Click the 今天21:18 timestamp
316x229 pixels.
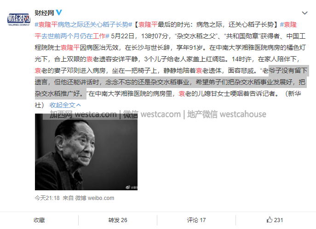[47, 198]
